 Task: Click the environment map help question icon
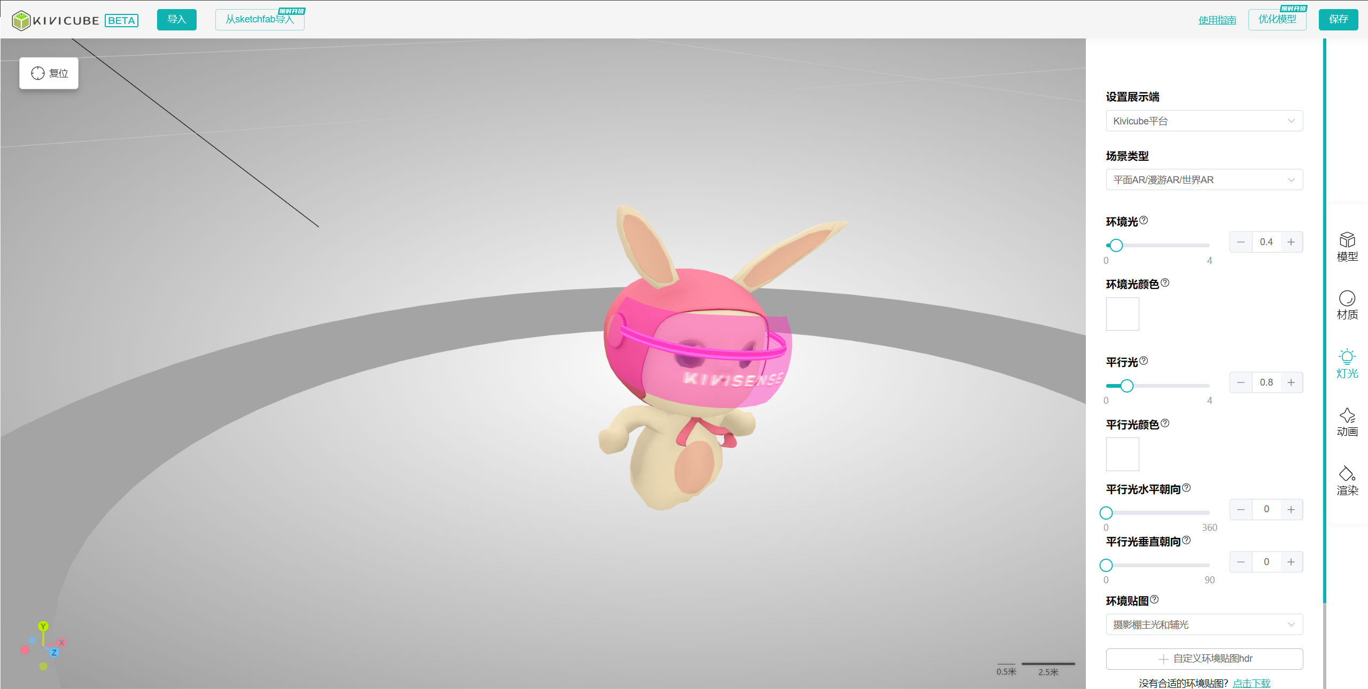1154,599
